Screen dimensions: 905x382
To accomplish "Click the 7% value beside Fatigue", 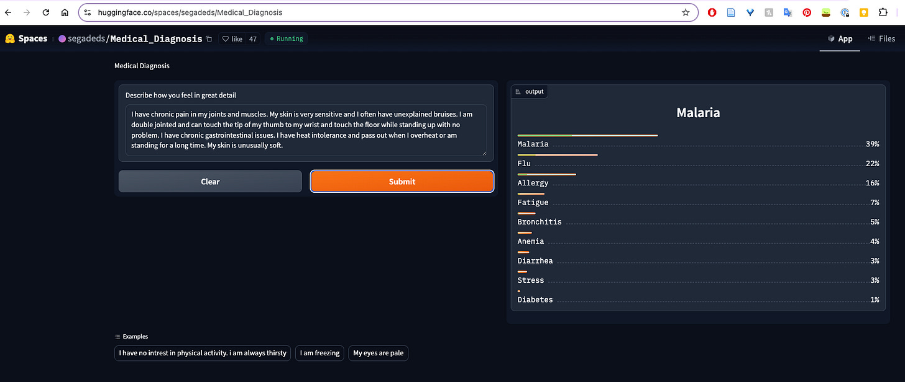I will 875,202.
